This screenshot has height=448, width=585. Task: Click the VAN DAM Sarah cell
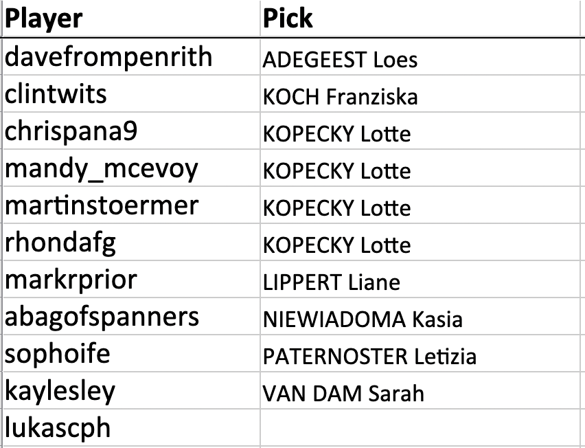[420, 390]
